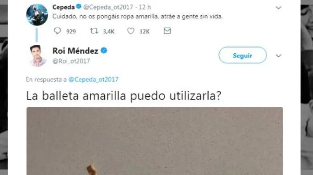Screen dimensions: 313x175
Task: Open Cepeda's round profile avatar
Action: pos(37,15)
